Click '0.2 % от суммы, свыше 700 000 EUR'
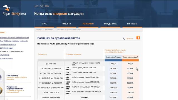This screenshot has height=100, width=178. click(86, 87)
